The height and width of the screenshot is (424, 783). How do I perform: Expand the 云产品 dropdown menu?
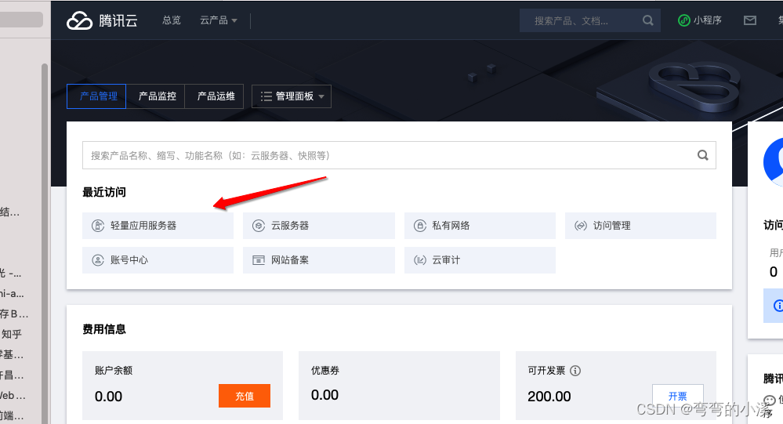[218, 20]
